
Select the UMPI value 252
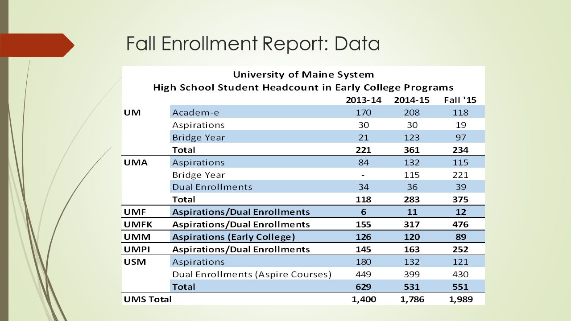click(x=459, y=249)
